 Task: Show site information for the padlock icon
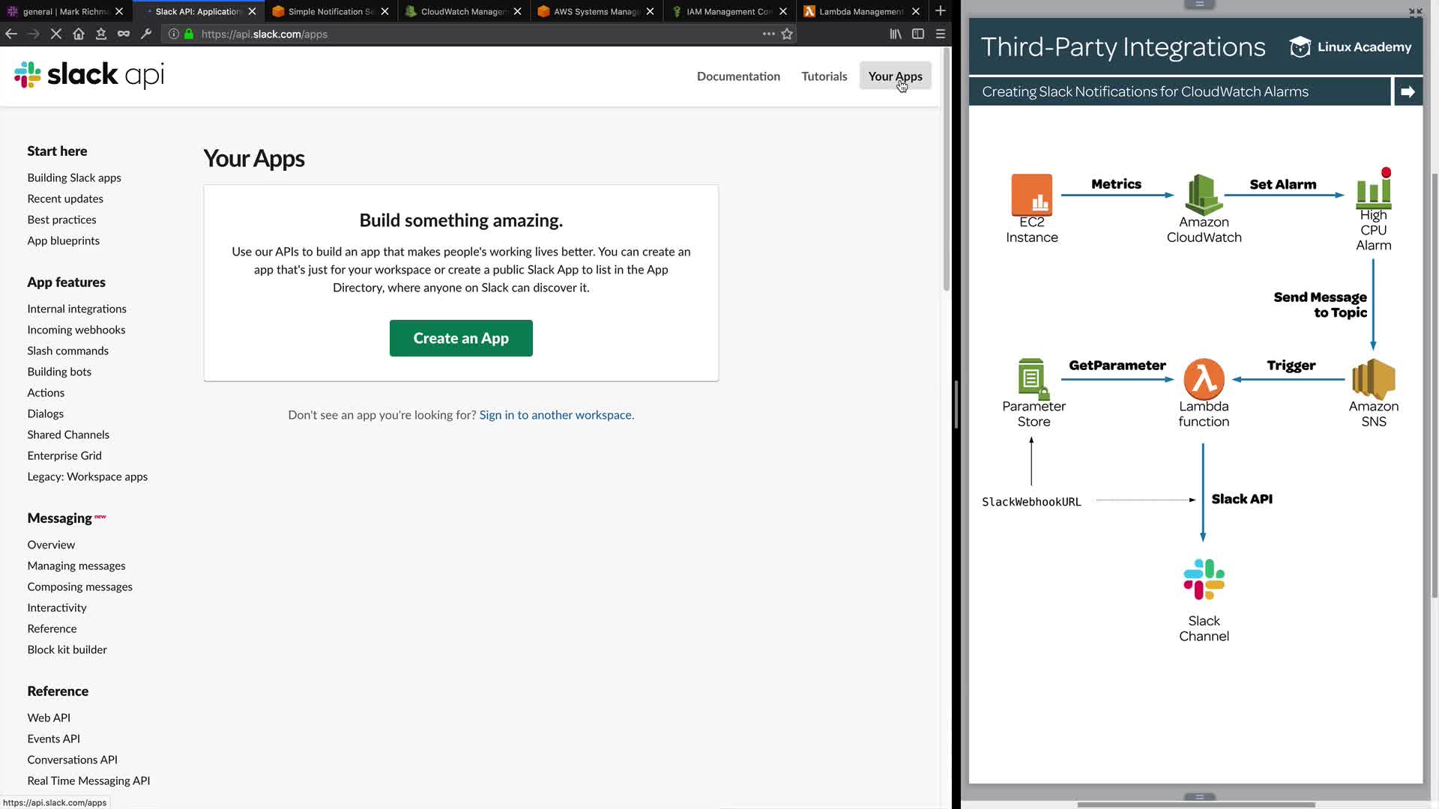pos(189,34)
